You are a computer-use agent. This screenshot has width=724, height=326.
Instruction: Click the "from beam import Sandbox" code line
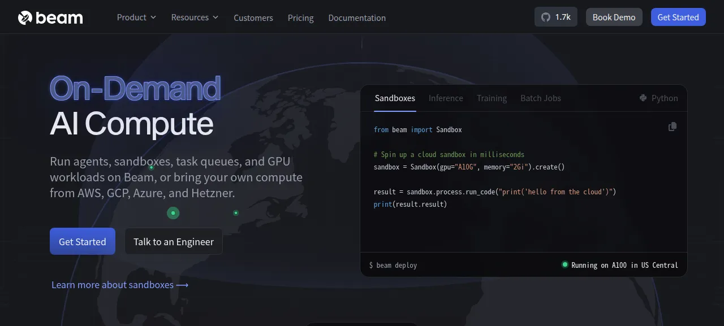pyautogui.click(x=418, y=130)
